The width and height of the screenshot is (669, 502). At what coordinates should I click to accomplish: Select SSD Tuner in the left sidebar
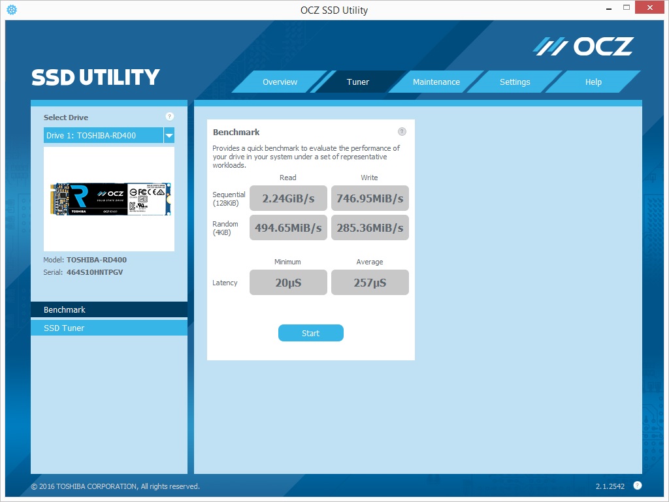click(x=109, y=328)
